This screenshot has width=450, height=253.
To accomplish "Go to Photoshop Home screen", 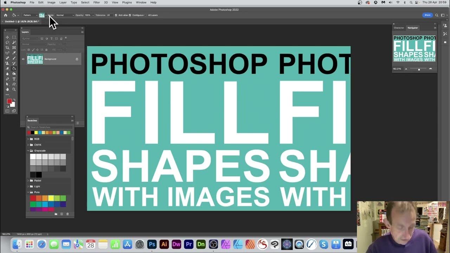I will tap(5, 15).
